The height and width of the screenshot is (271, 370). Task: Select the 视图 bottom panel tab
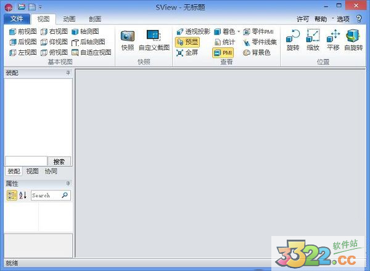point(32,171)
